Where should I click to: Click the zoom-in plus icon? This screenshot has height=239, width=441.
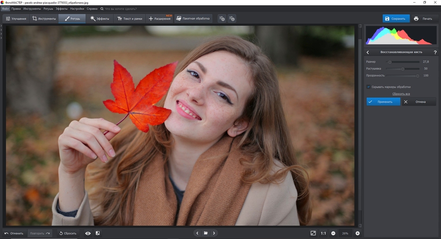358,233
